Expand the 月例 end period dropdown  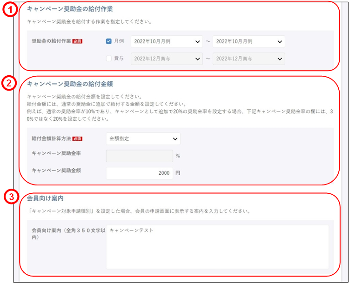point(248,41)
